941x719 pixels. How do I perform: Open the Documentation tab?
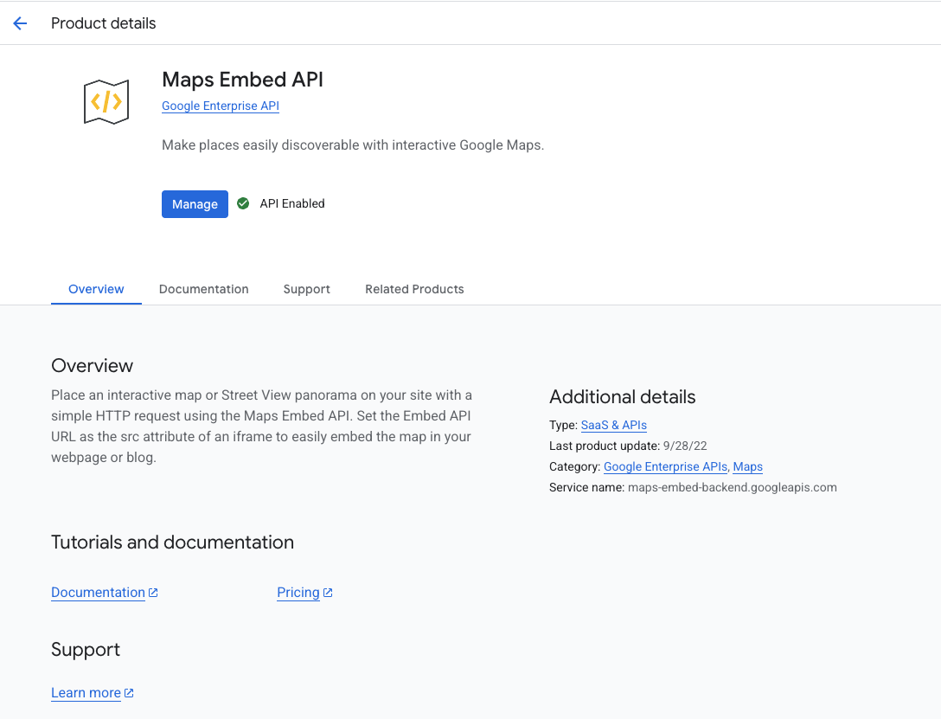(x=203, y=289)
